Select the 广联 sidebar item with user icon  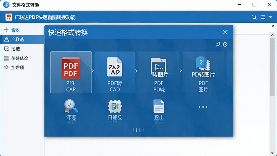22,39
